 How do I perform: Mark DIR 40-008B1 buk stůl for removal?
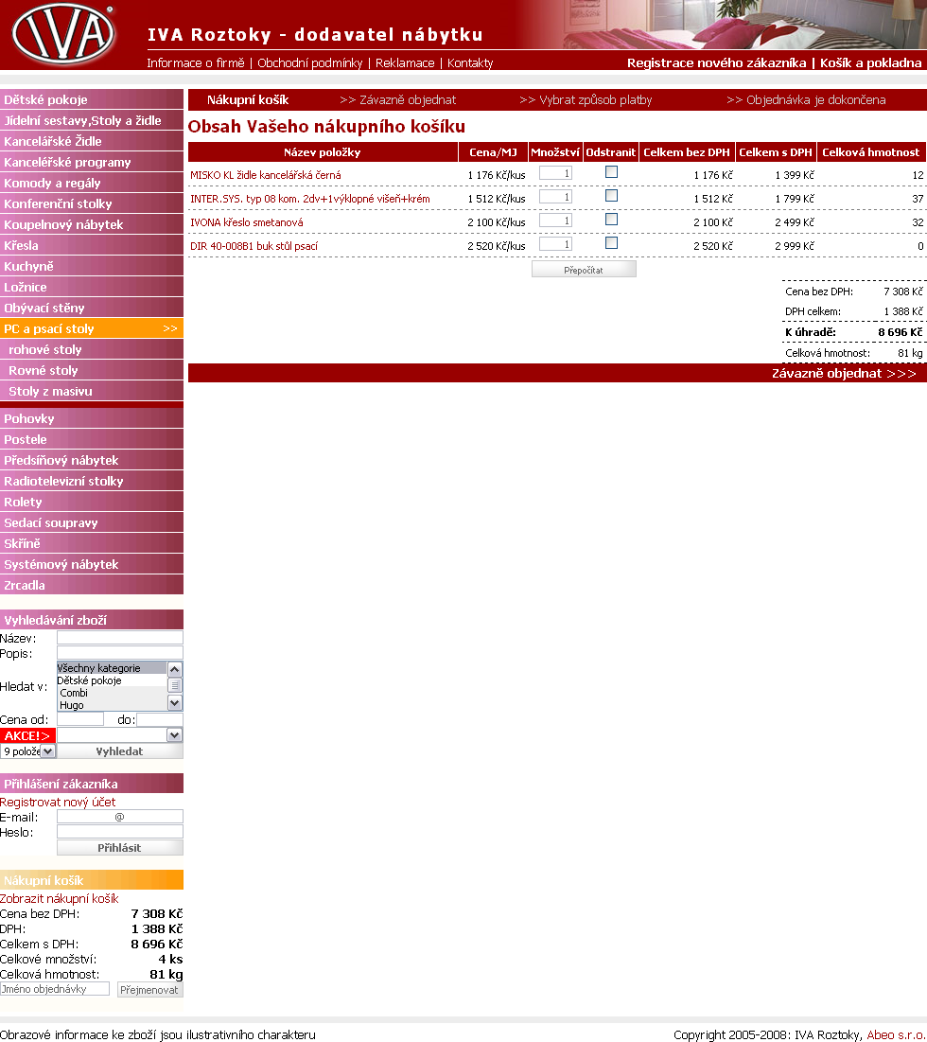tap(611, 243)
